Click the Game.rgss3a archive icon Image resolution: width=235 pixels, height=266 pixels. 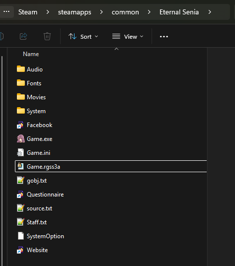tap(21, 166)
